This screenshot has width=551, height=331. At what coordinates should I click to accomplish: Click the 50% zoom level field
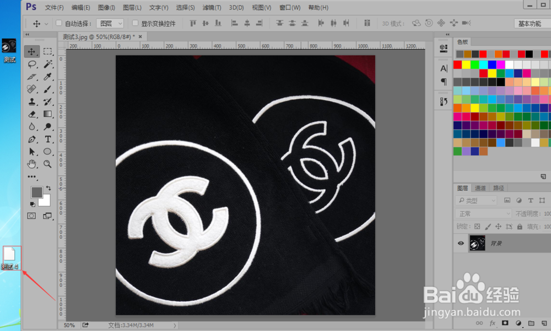69,325
